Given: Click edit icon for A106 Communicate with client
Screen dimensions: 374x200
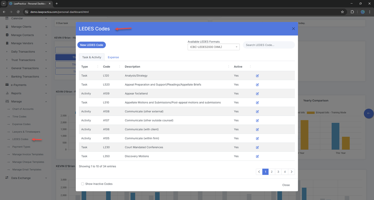Looking at the screenshot, I should [x=257, y=130].
